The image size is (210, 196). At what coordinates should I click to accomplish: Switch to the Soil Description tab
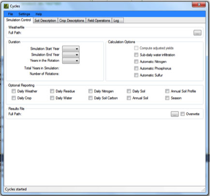(45, 20)
